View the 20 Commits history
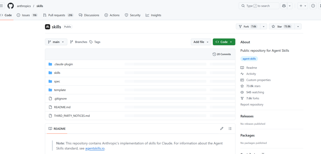 coord(222,54)
